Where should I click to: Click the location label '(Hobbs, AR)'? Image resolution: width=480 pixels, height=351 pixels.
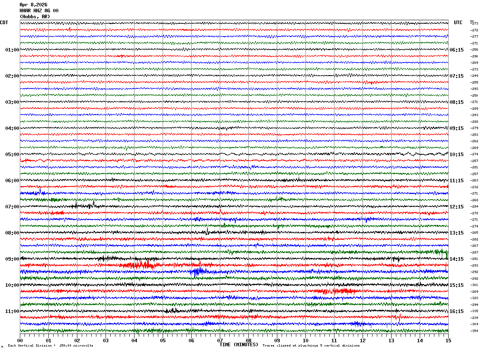(x=35, y=17)
